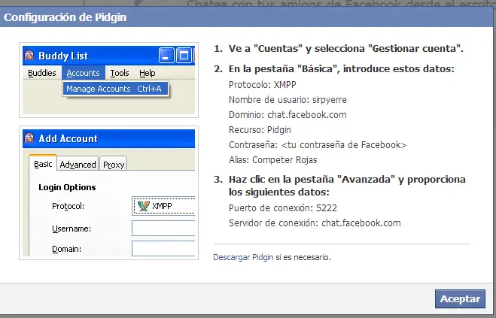This screenshot has height=318, width=496.
Task: Click the text "Protocolo: XMPP"
Action: (x=263, y=85)
